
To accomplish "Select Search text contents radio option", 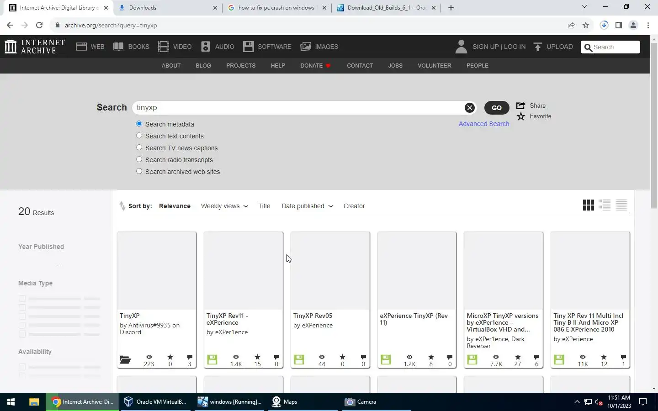I will click(x=139, y=136).
